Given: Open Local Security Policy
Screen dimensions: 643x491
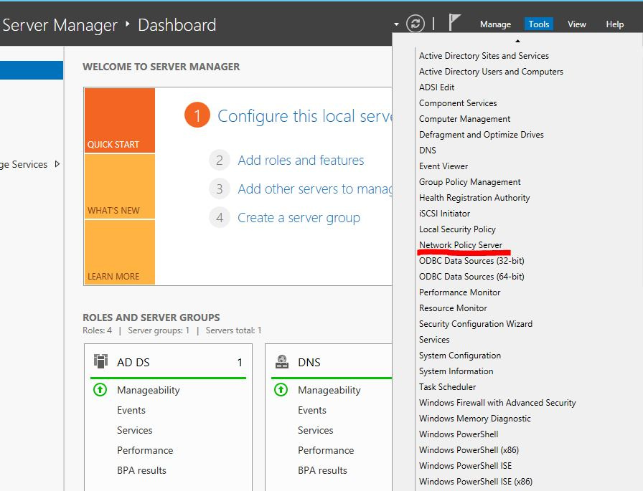Looking at the screenshot, I should pos(457,229).
